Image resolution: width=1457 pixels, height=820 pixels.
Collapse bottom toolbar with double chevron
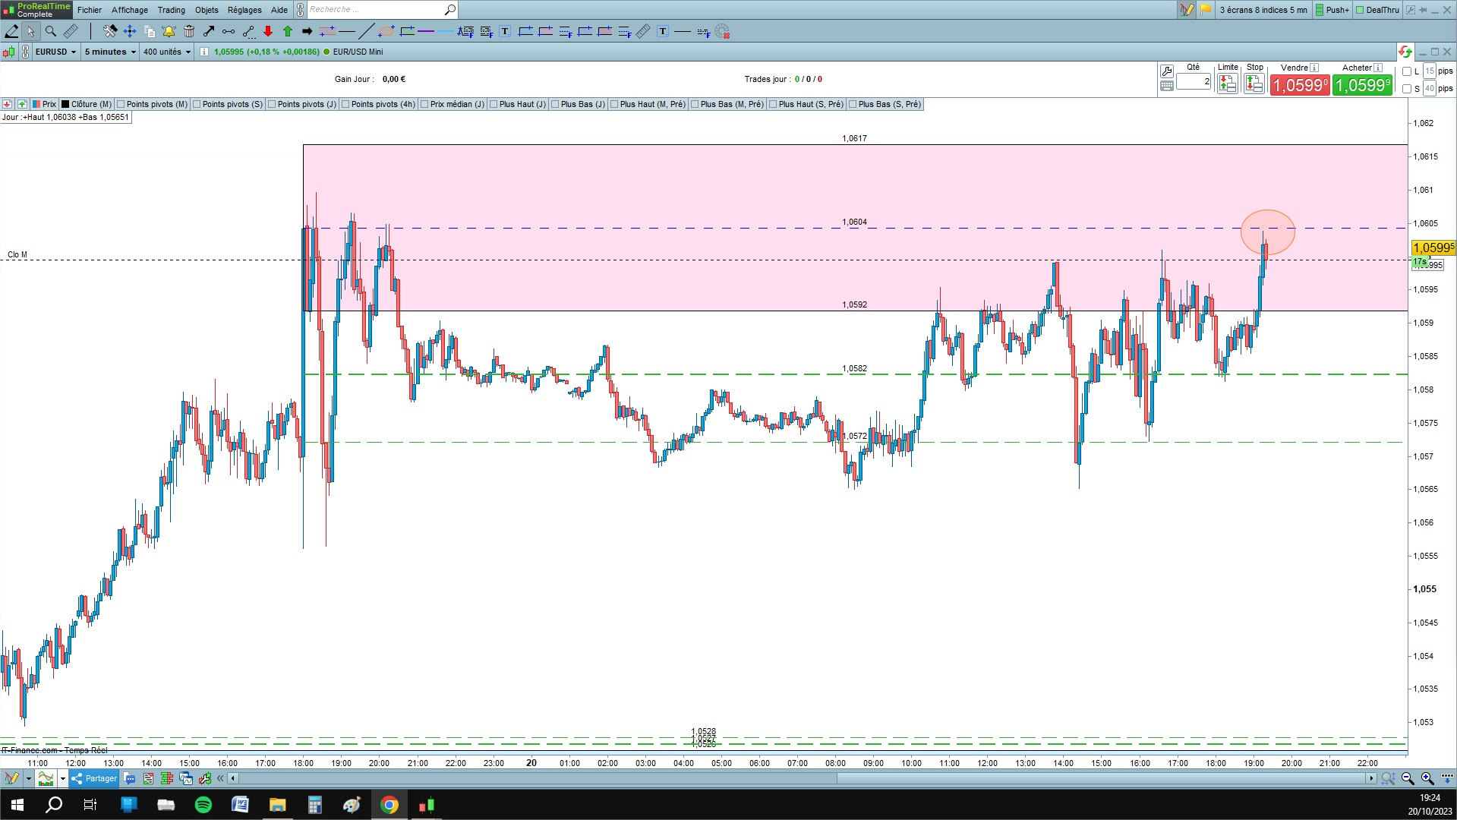(x=221, y=778)
